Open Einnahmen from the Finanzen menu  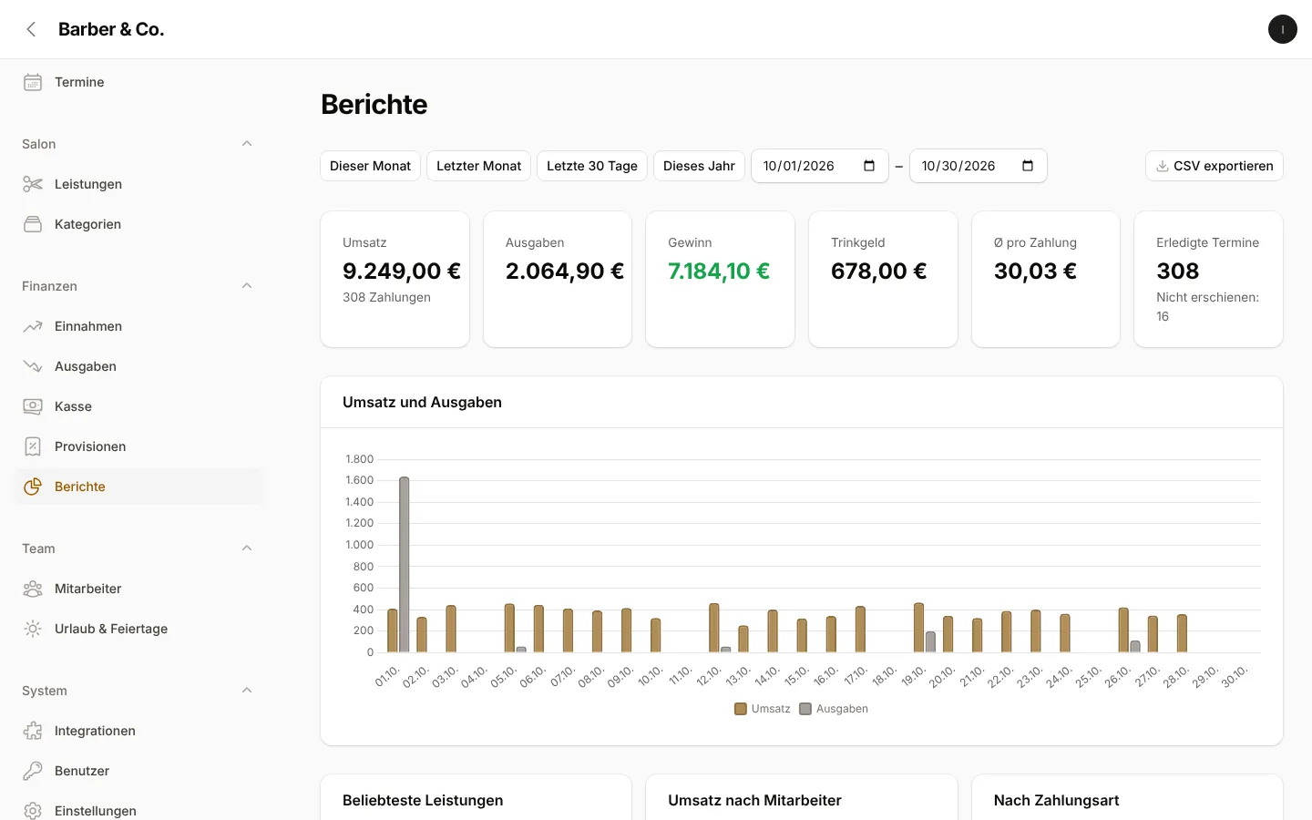click(x=138, y=326)
